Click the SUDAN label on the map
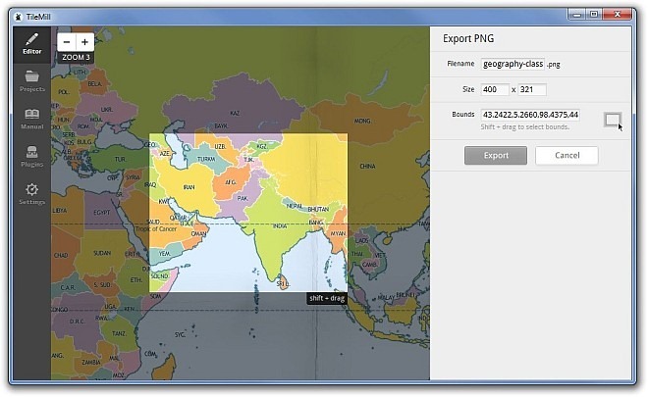 pos(102,253)
